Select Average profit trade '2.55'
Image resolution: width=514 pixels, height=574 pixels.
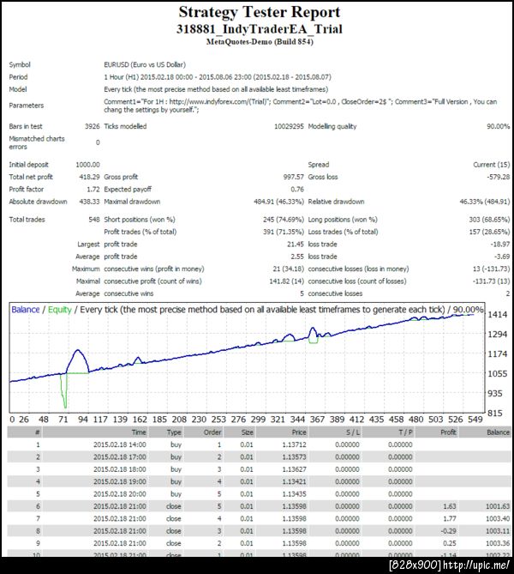pos(297,257)
